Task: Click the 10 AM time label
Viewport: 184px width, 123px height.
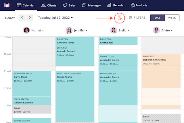Action: point(7,54)
